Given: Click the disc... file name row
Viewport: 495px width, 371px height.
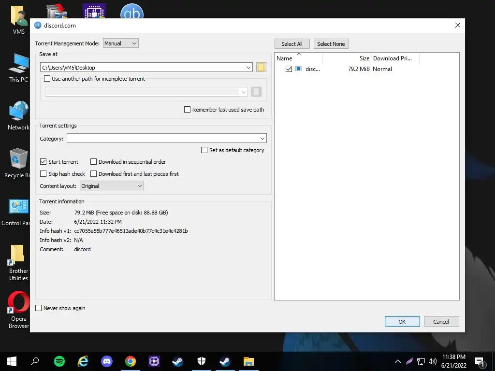Looking at the screenshot, I should [x=313, y=69].
